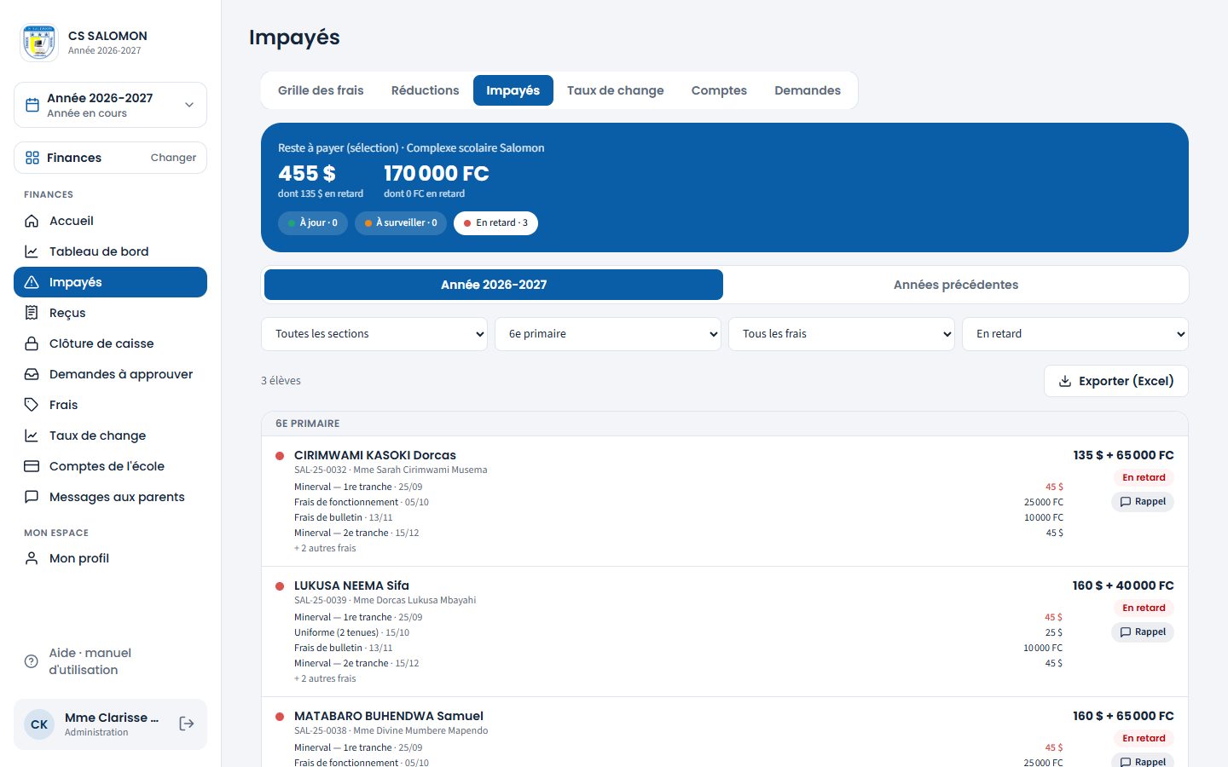Go to the 'Comptes' tab
The image size is (1228, 767).
pyautogui.click(x=719, y=90)
